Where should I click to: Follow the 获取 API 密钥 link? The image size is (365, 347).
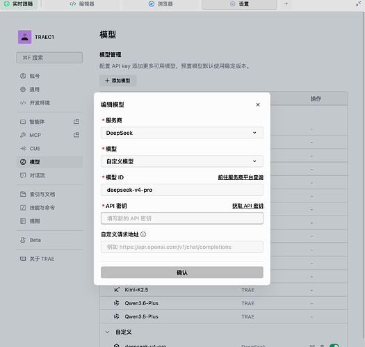click(x=248, y=206)
